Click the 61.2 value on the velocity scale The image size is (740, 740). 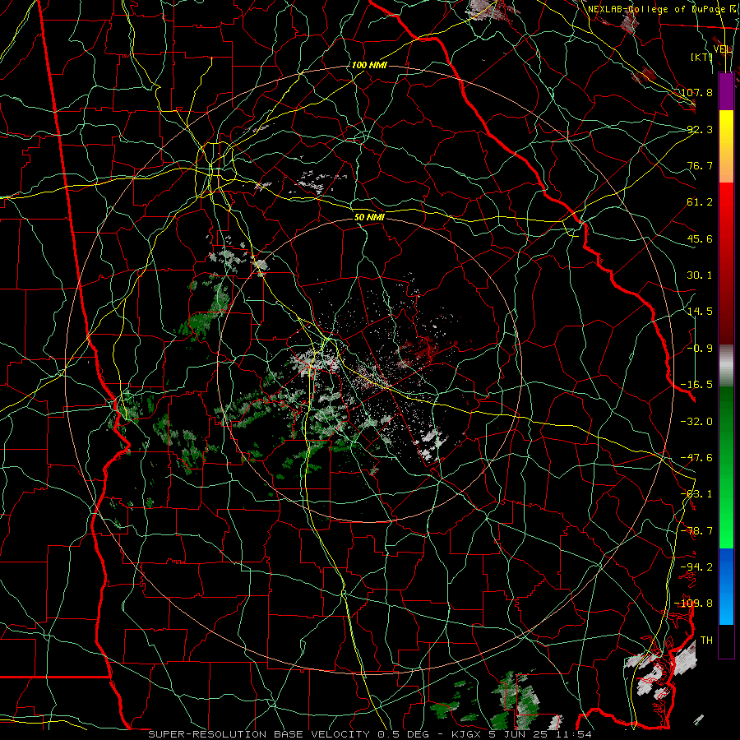(x=701, y=202)
